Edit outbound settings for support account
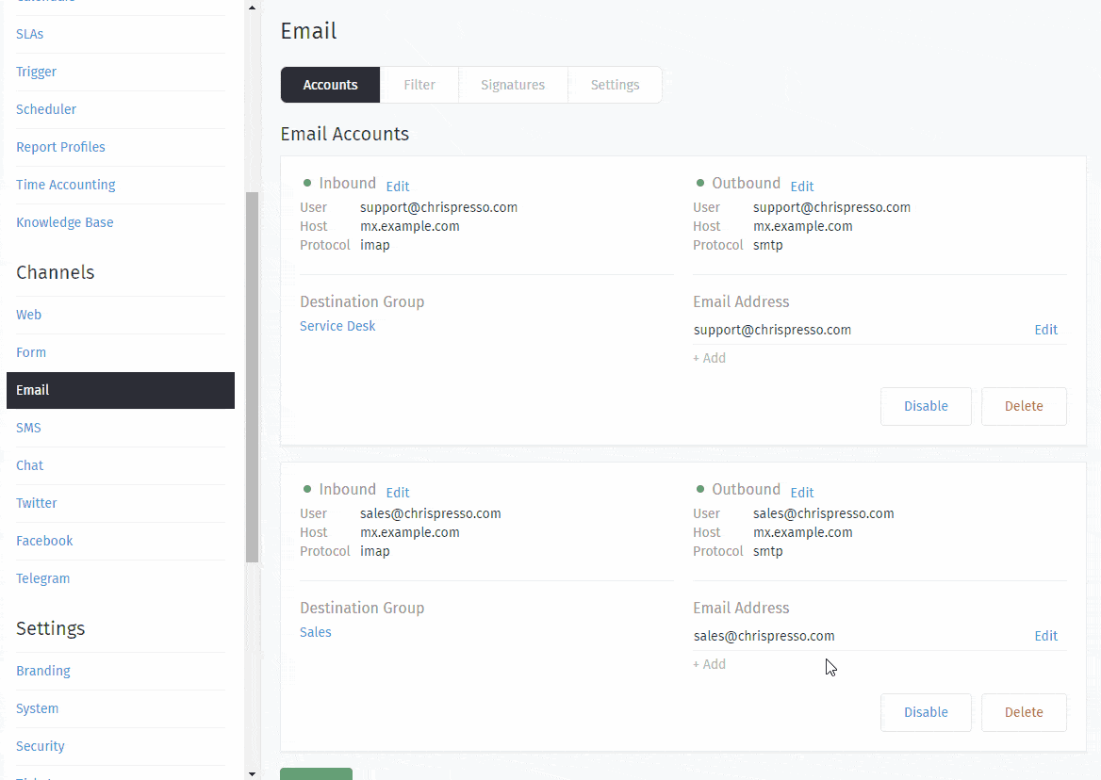The height and width of the screenshot is (780, 1101). click(x=802, y=187)
